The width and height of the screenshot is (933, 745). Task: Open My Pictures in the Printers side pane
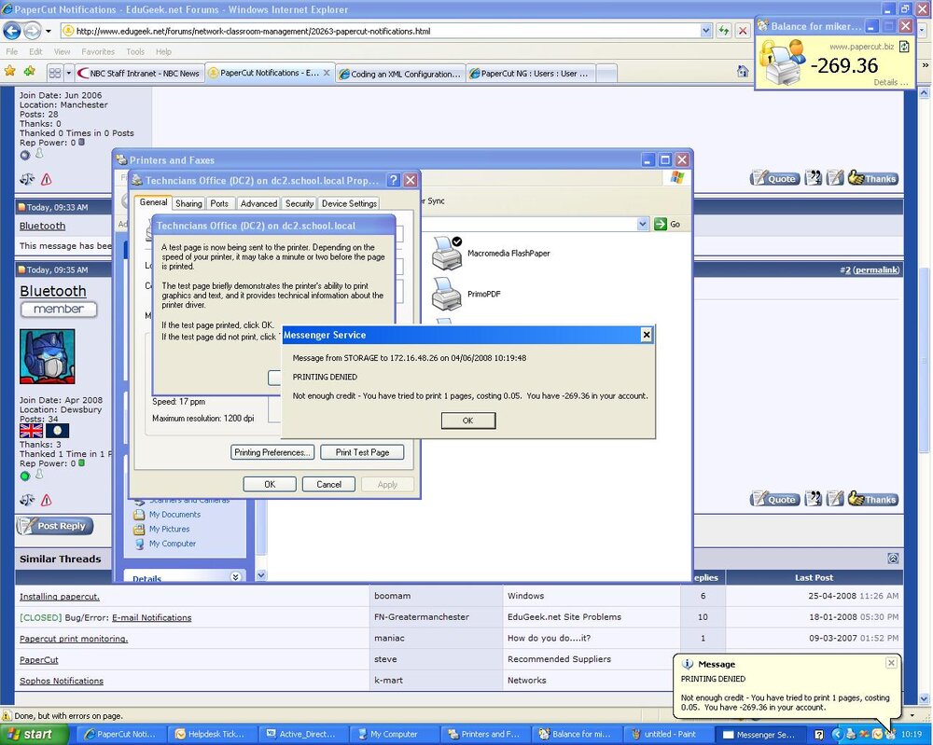point(169,529)
